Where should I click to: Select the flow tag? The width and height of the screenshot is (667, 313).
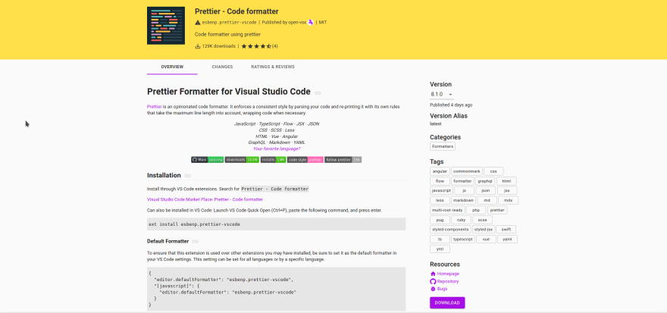440,181
